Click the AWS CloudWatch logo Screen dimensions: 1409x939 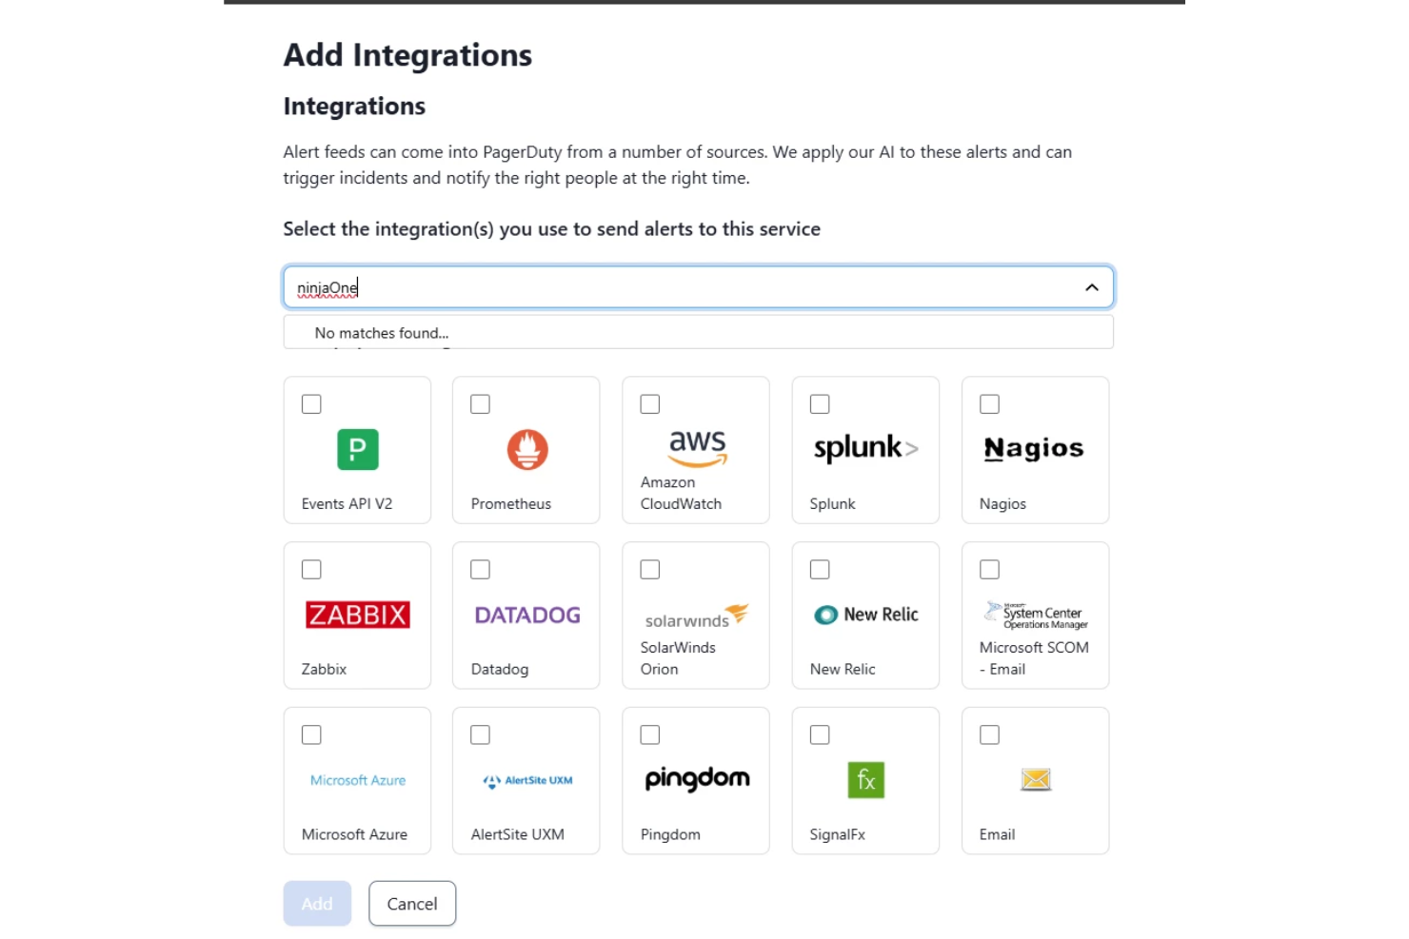point(698,448)
